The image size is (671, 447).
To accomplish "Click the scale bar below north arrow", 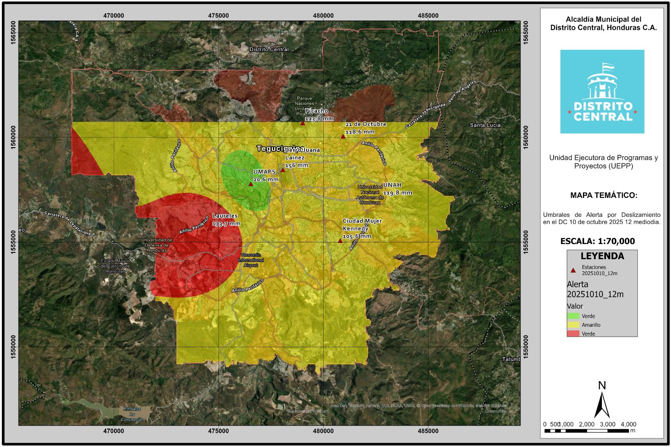I will pos(589,431).
